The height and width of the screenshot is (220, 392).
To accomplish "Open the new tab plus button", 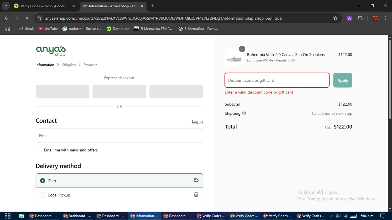I will pyautogui.click(x=152, y=6).
